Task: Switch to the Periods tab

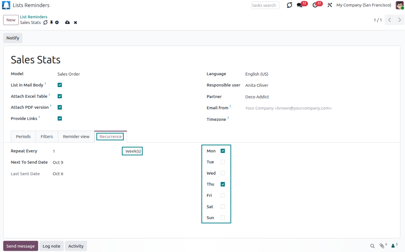Action: (x=23, y=137)
